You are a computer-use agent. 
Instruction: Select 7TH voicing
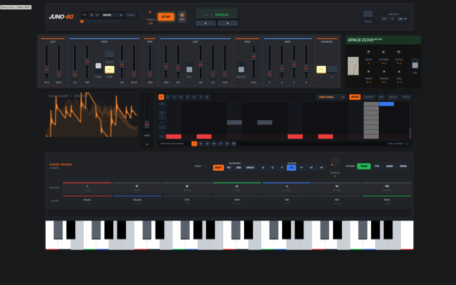tap(377, 166)
